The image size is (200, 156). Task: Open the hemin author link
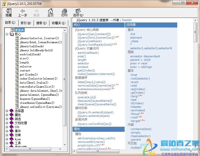127,20
